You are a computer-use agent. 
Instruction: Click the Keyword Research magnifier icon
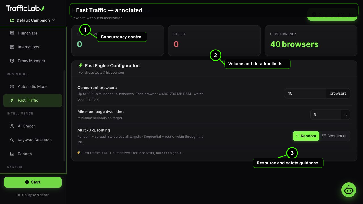[12, 140]
